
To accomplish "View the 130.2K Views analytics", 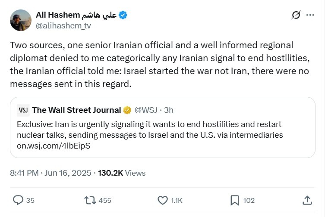I will pos(122,173).
